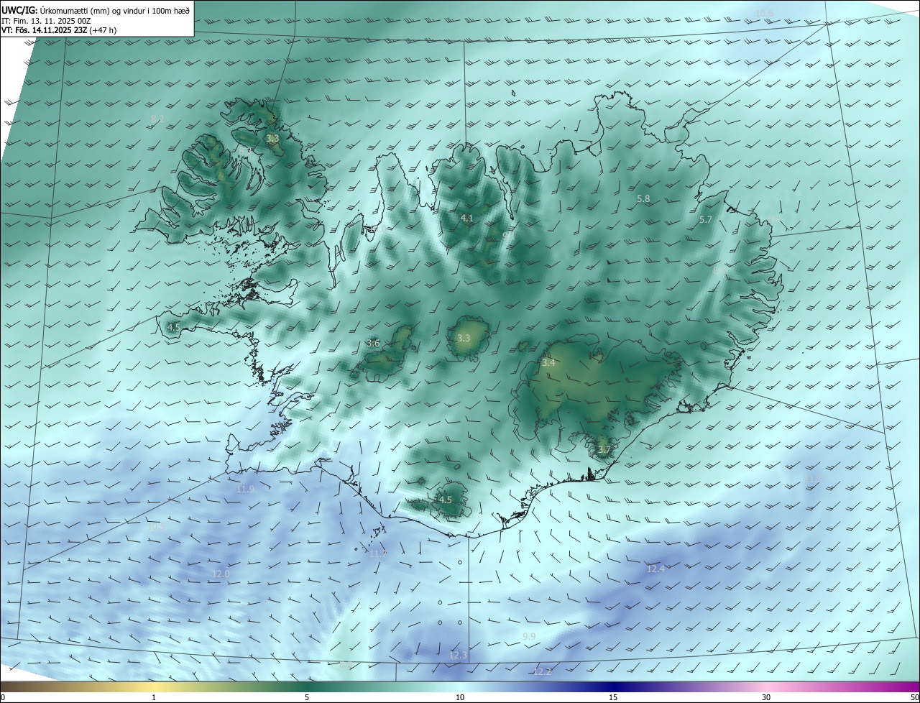Image resolution: width=920 pixels, height=703 pixels.
Task: Click the 5.8 value label
Action: 643,198
